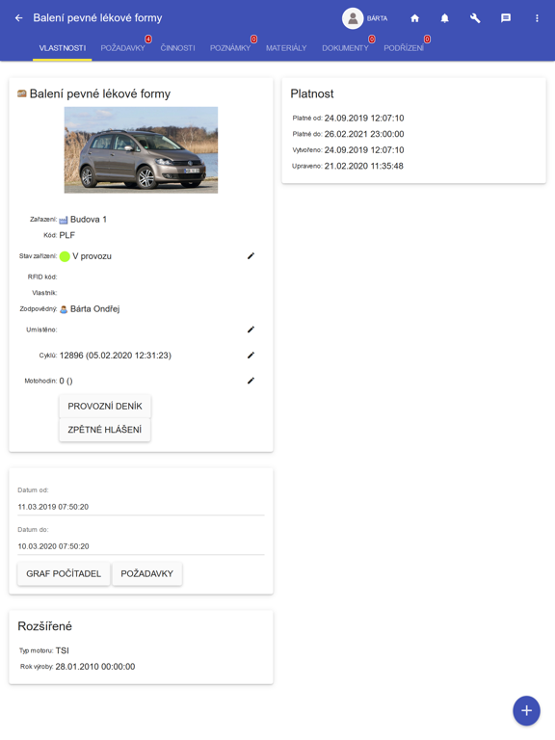Click Rok výroby 28.01.2010 00:00:00
The image size is (555, 740).
tap(95, 667)
